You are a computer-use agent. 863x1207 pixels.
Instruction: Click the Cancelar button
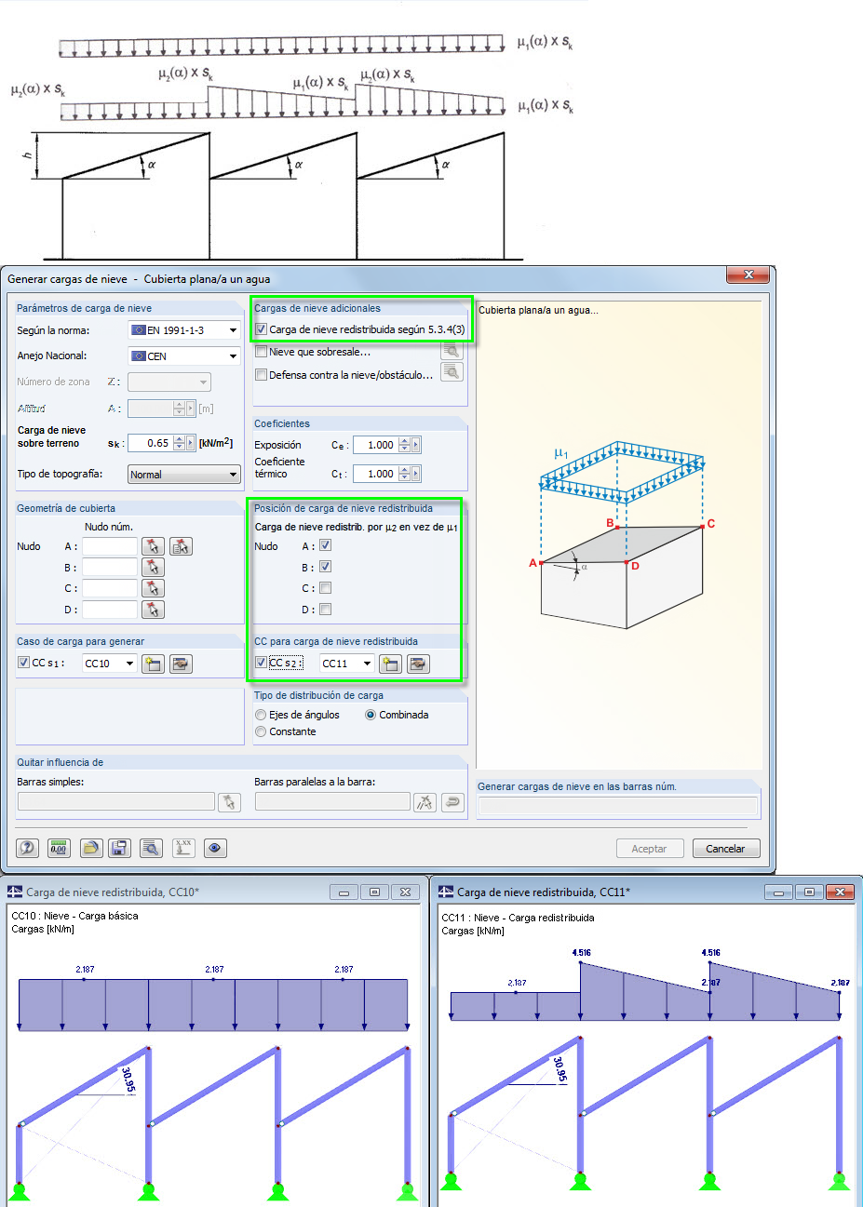point(725,849)
